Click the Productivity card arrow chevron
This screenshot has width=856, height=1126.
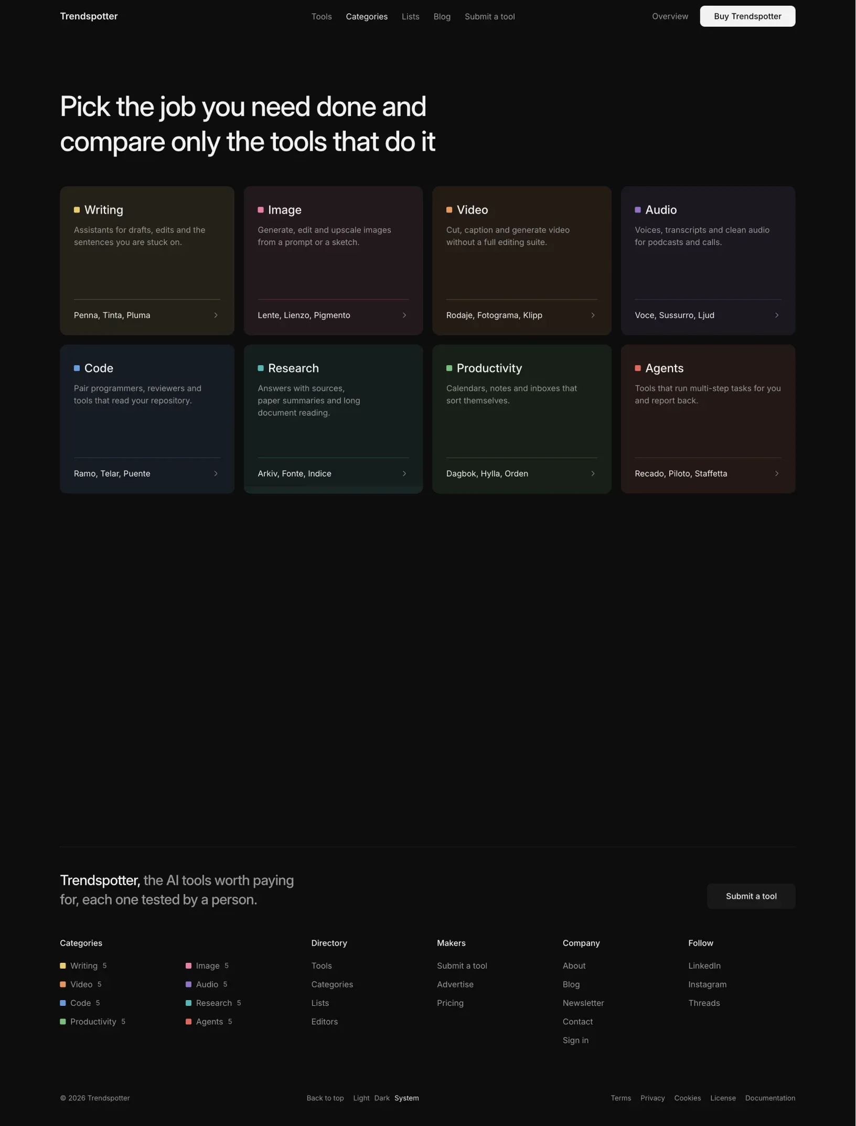click(593, 474)
